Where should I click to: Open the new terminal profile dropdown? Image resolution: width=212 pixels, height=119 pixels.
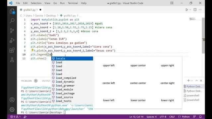192,81
